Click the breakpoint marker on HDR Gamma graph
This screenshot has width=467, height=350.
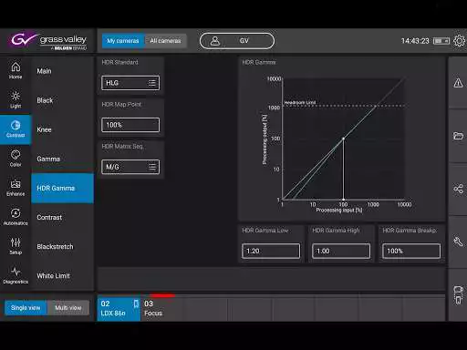coord(344,139)
